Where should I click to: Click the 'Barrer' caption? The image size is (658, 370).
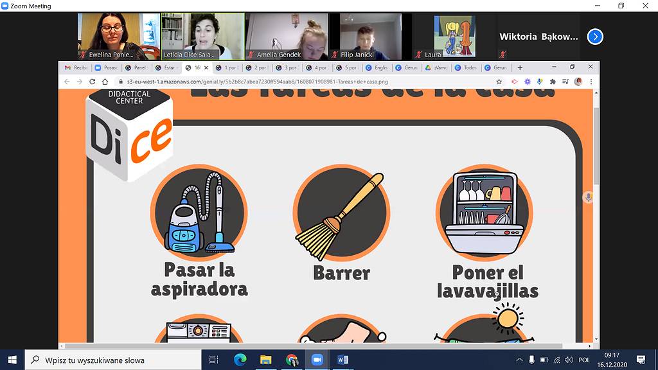click(342, 273)
